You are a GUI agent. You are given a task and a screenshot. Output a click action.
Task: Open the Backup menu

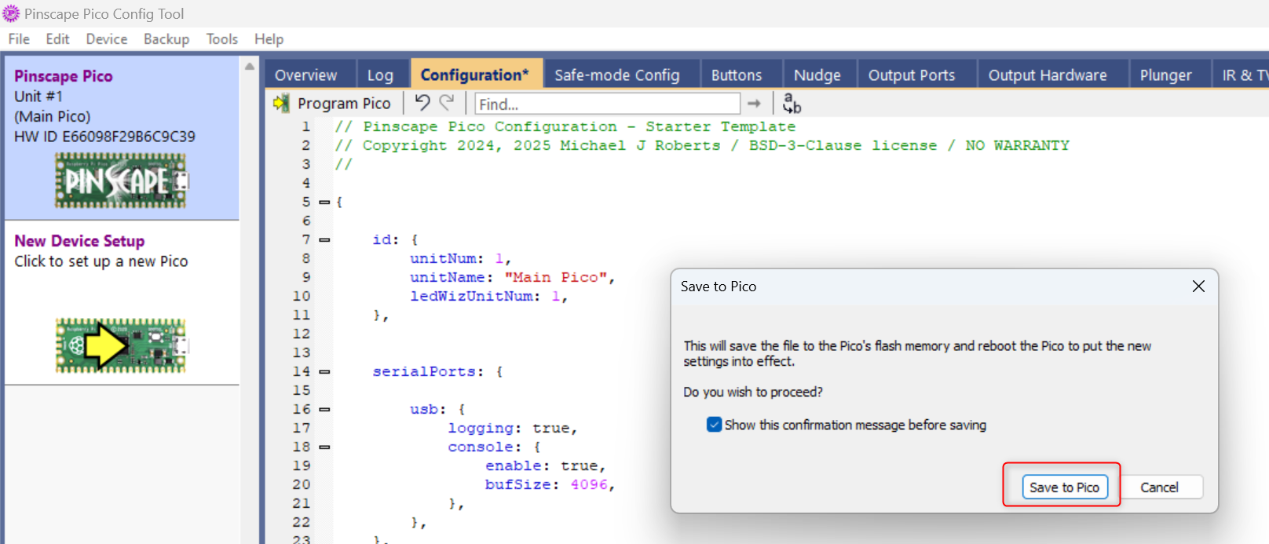166,39
